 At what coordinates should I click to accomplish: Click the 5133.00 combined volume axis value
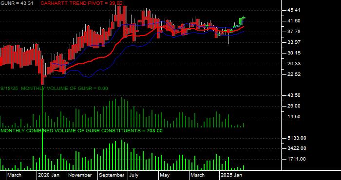coord(297,138)
